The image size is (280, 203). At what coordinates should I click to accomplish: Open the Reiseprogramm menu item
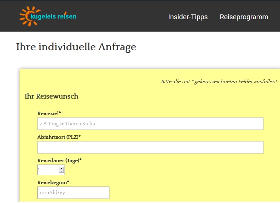pyautogui.click(x=244, y=17)
